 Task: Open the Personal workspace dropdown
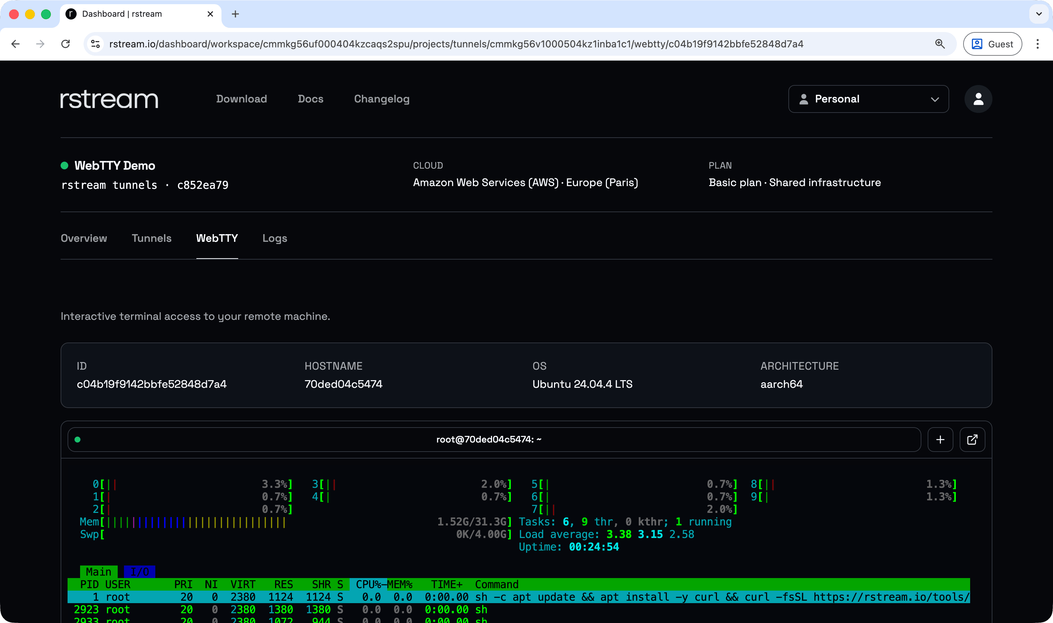(868, 99)
